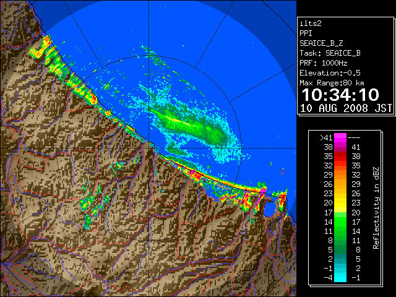This screenshot has height=297, width=396.
Task: Click the magenta >41 dBZ color segment
Action: click(x=340, y=138)
